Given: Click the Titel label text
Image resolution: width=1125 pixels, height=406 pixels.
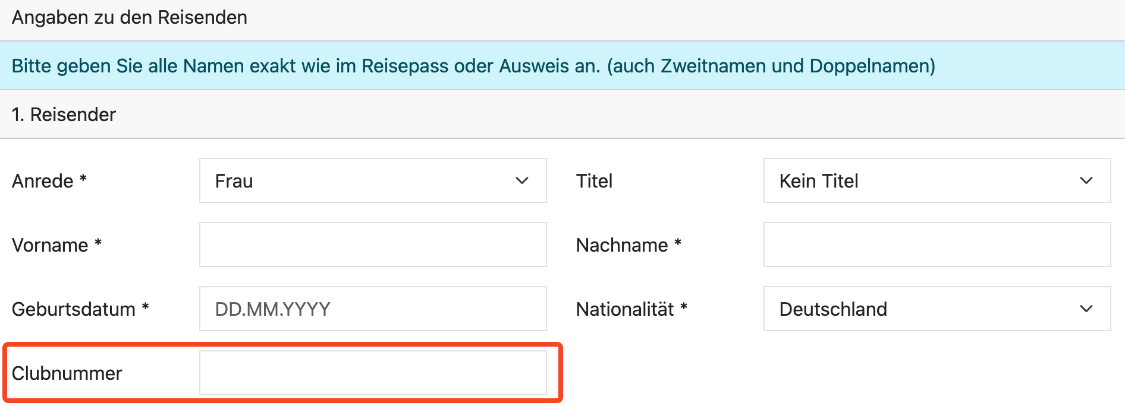Looking at the screenshot, I should tap(594, 181).
